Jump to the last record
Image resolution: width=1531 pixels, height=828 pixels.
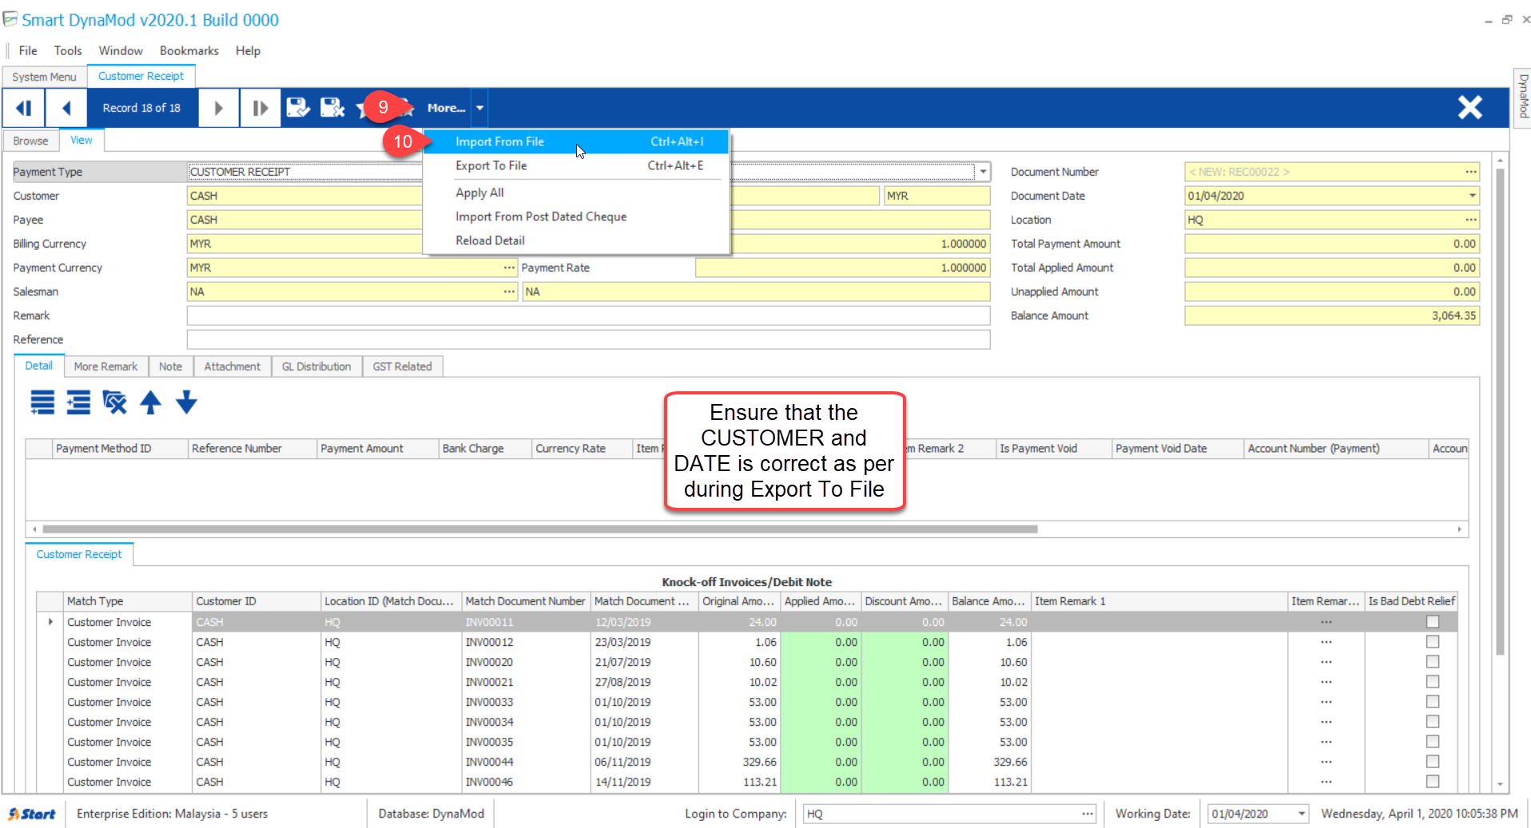tap(260, 108)
